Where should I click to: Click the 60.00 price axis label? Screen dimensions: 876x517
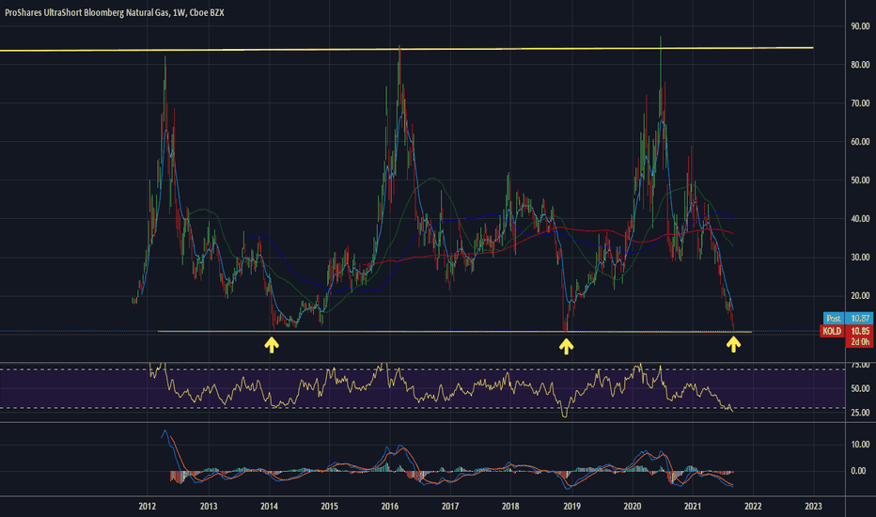(860, 142)
